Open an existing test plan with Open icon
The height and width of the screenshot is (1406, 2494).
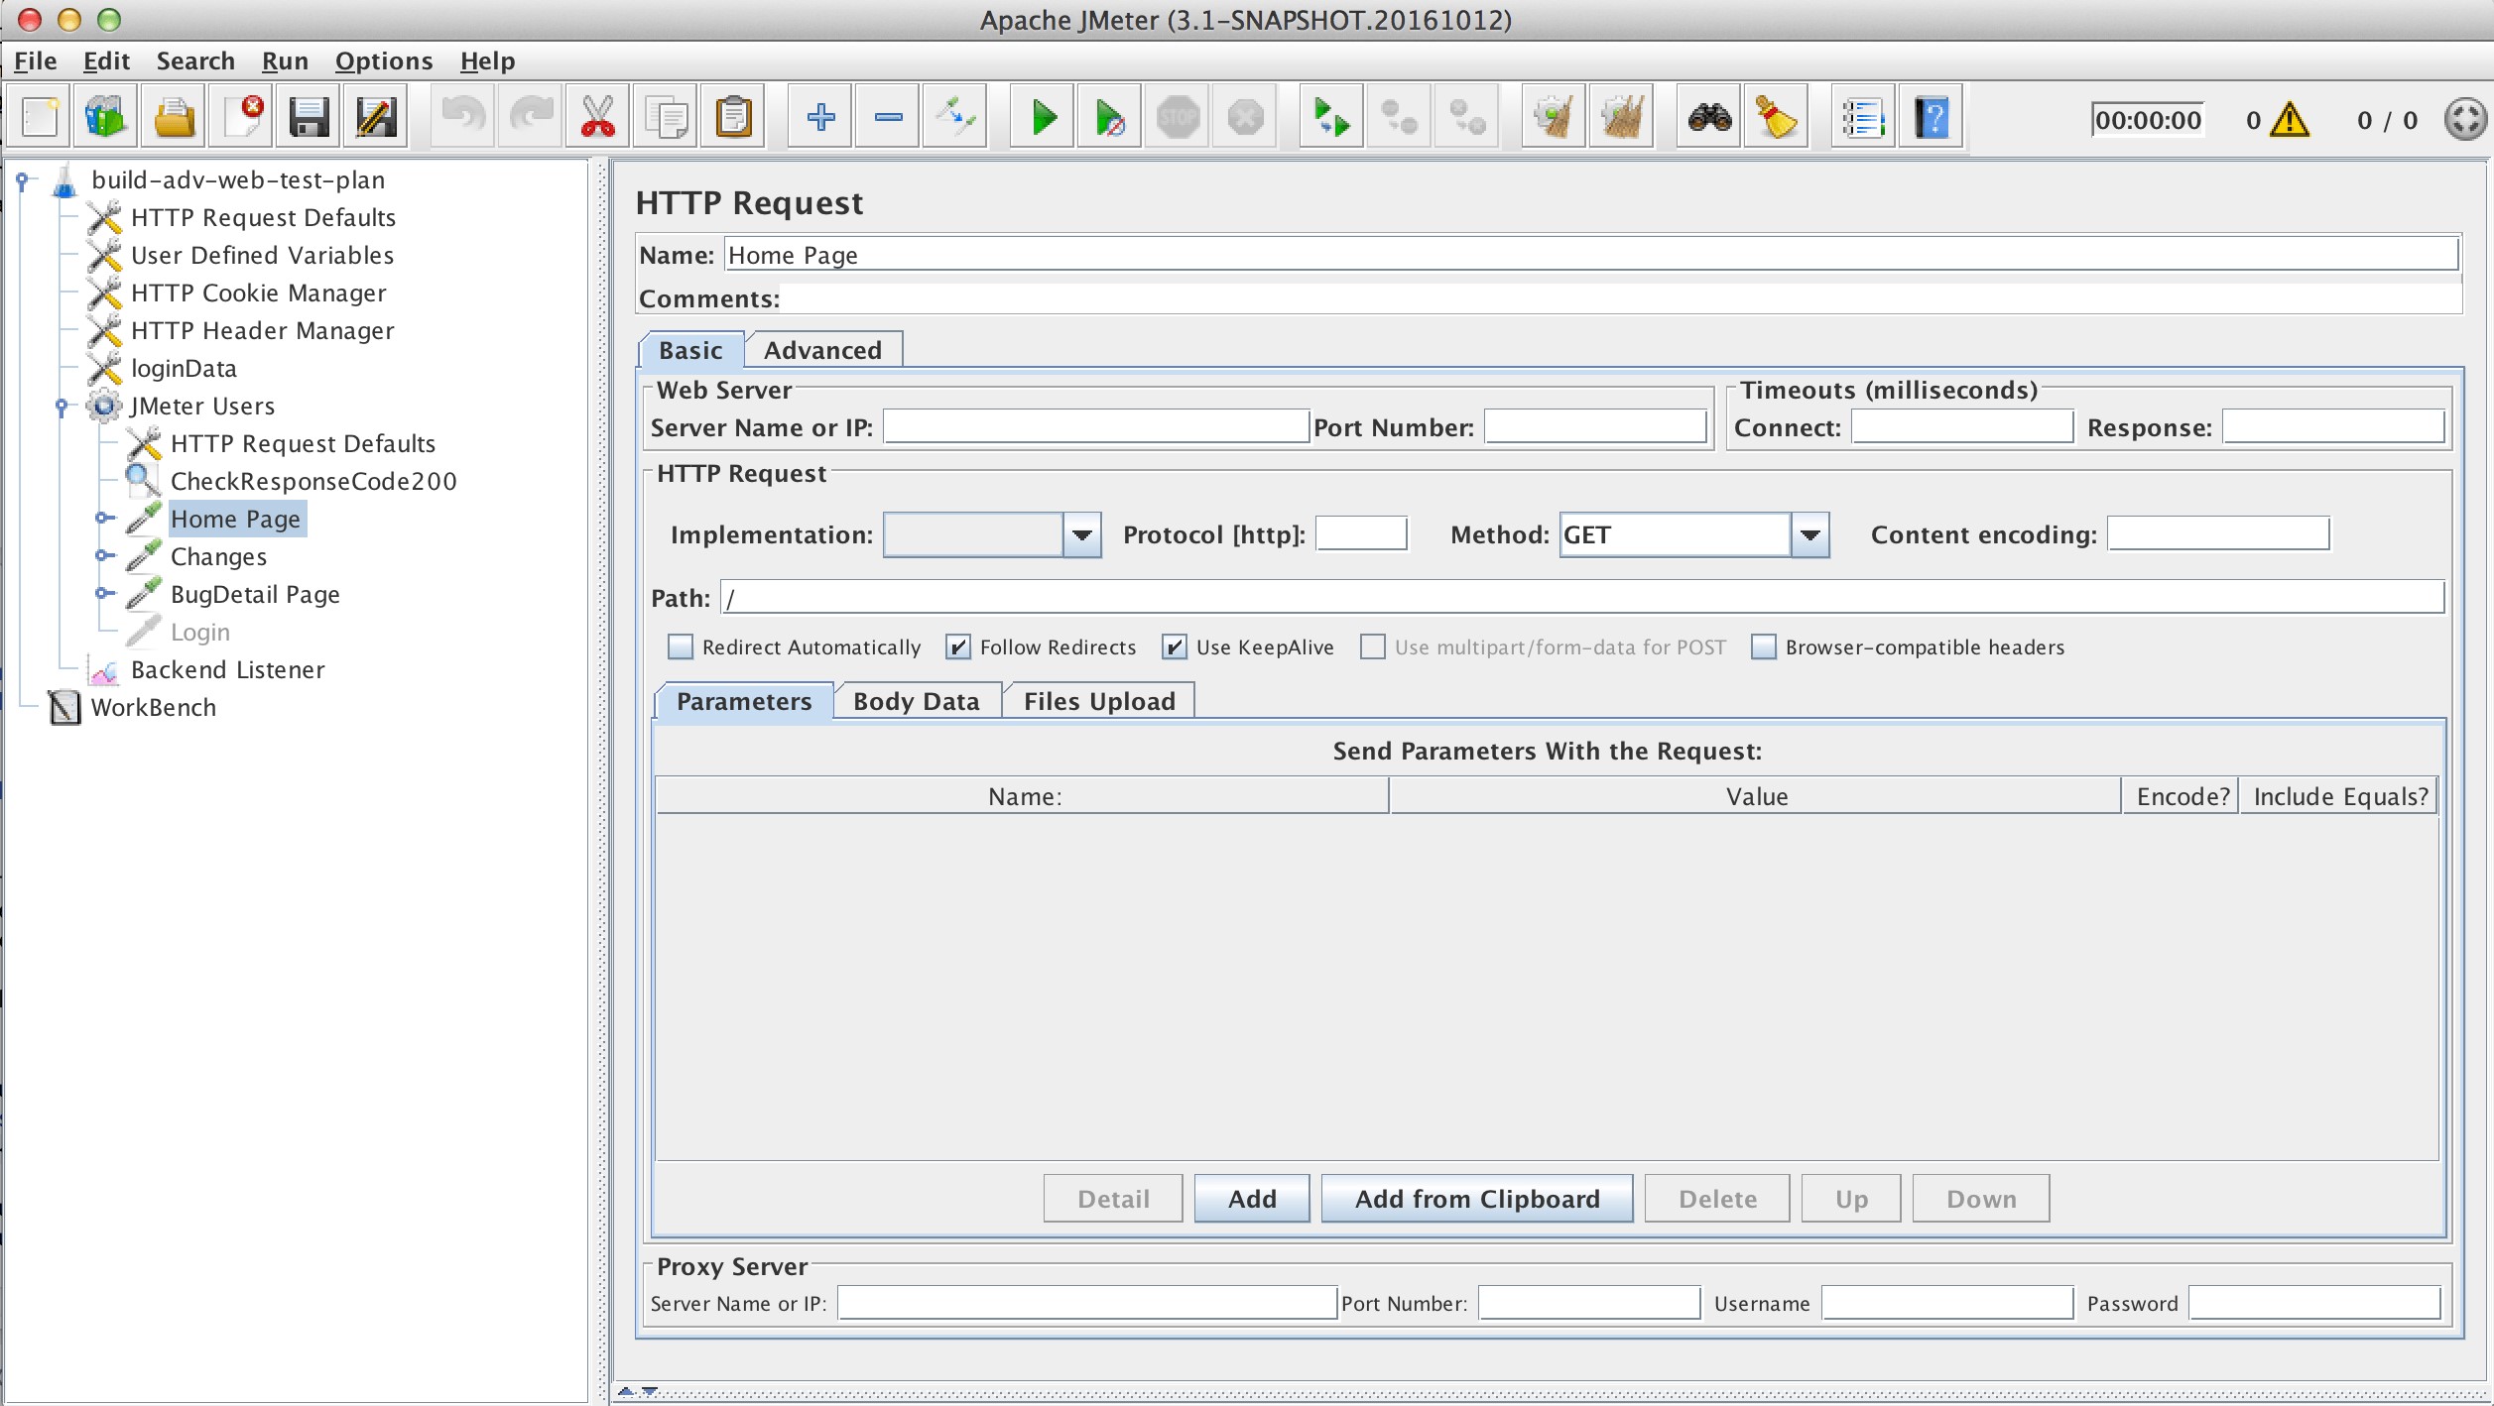coord(172,116)
